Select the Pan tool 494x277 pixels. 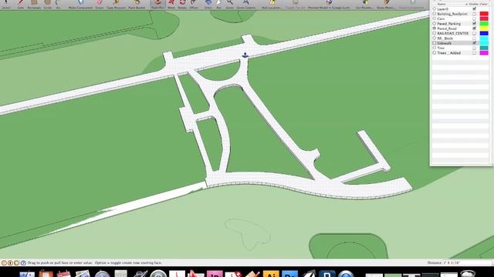click(x=218, y=4)
